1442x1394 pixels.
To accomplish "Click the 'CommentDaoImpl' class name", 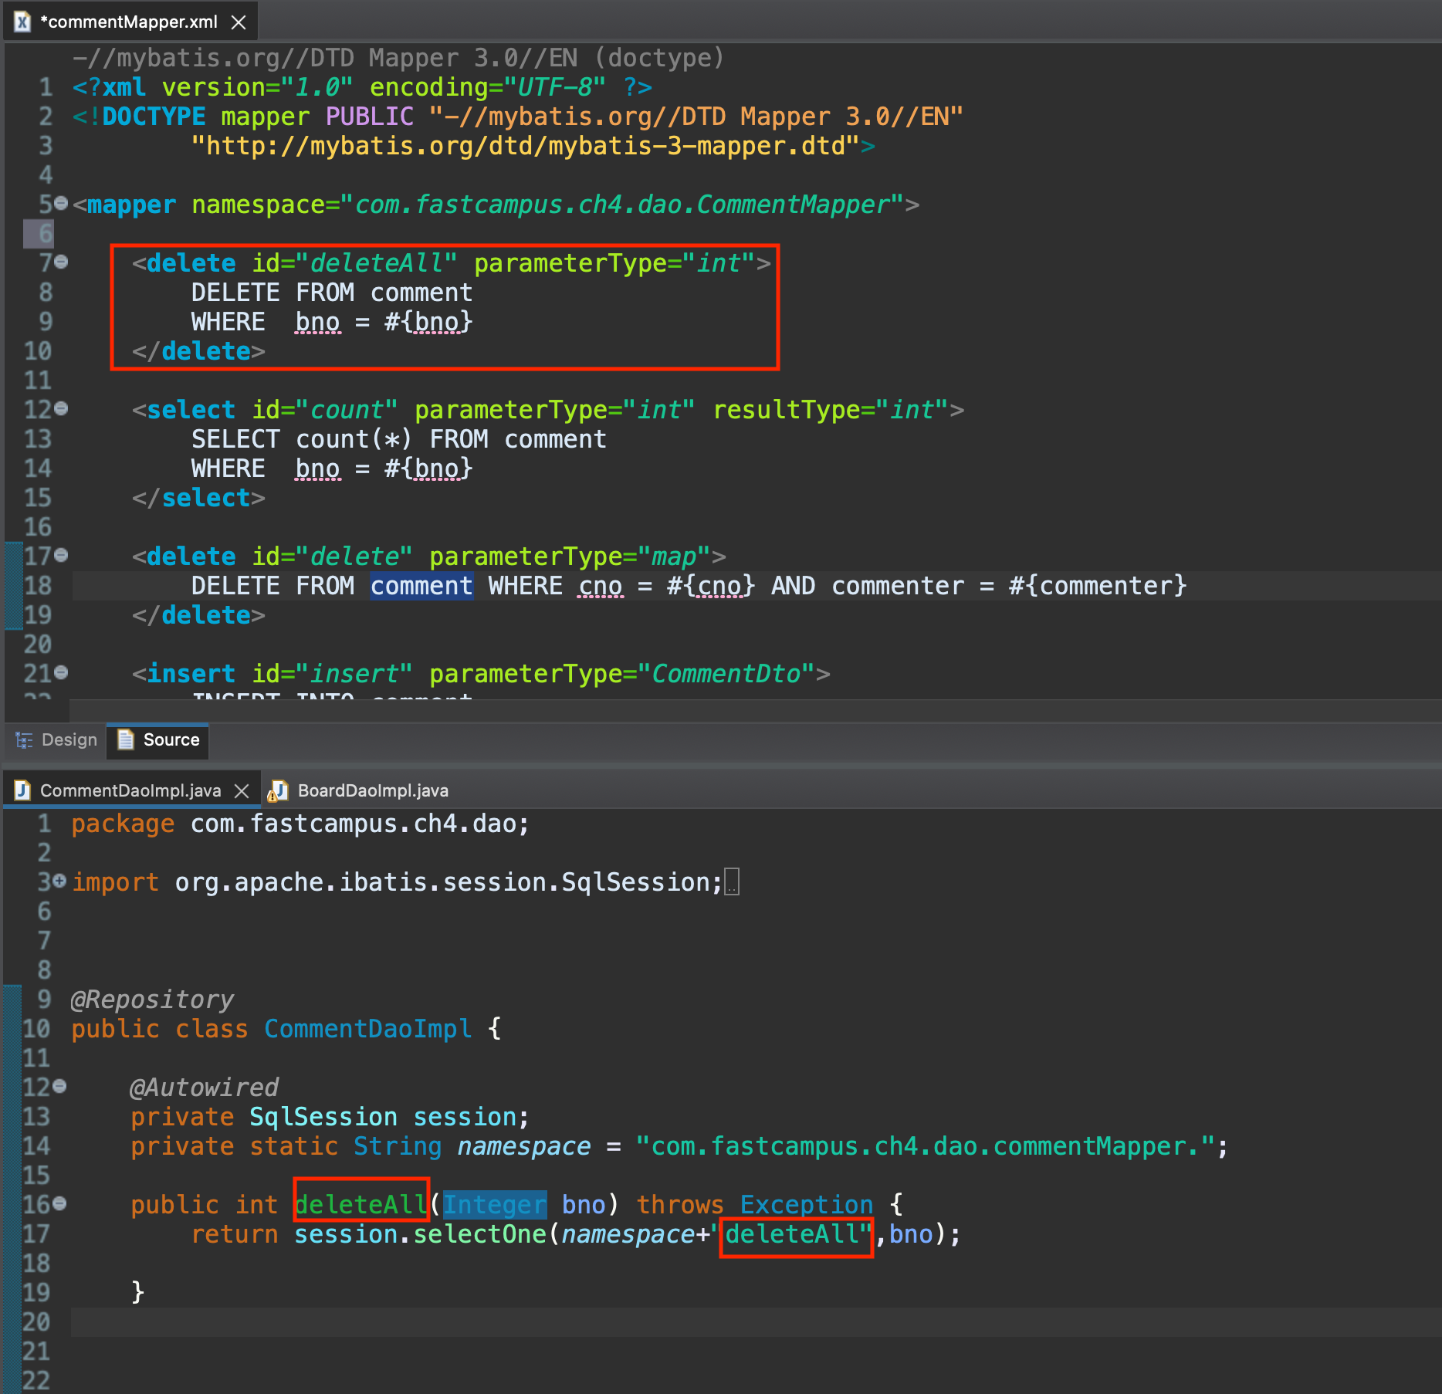I will point(368,1029).
